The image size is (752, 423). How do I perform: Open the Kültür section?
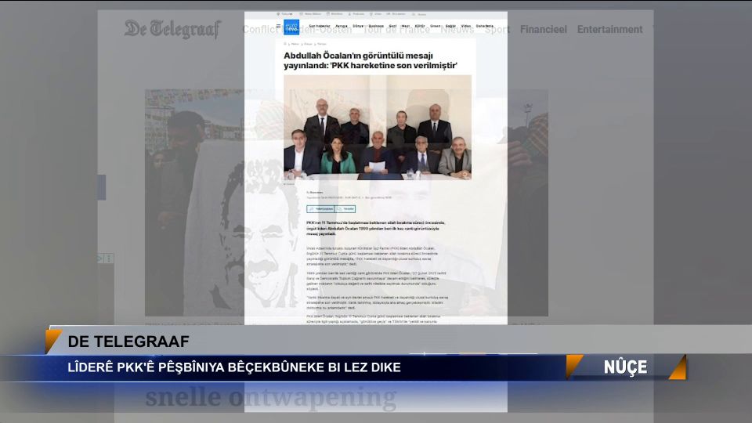420,26
